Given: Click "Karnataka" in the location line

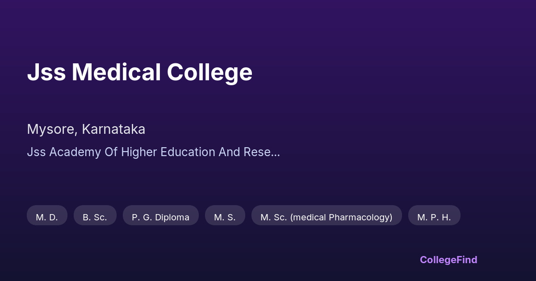Looking at the screenshot, I should (113, 129).
